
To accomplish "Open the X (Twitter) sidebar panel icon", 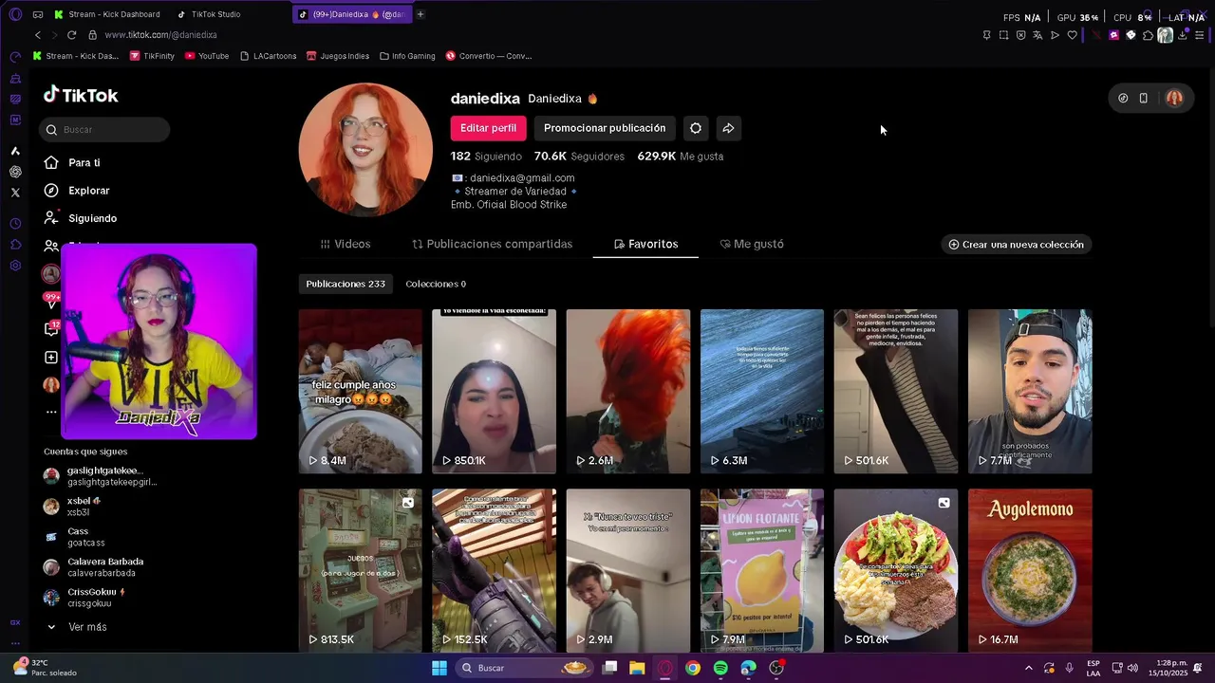I will pos(15,193).
